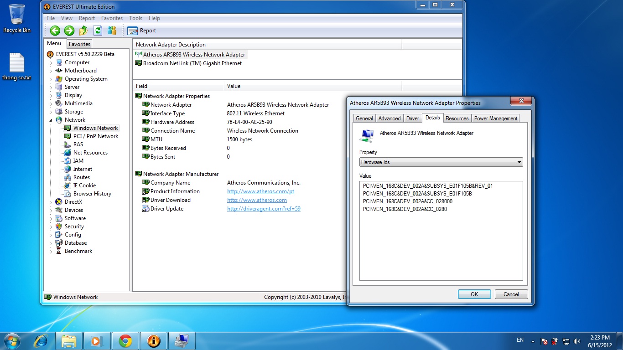This screenshot has width=623, height=350.
Task: Select the Display tree icon
Action: pyautogui.click(x=59, y=95)
